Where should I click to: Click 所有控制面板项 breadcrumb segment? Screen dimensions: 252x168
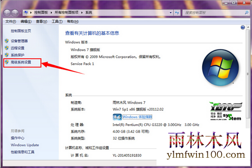[66, 13]
